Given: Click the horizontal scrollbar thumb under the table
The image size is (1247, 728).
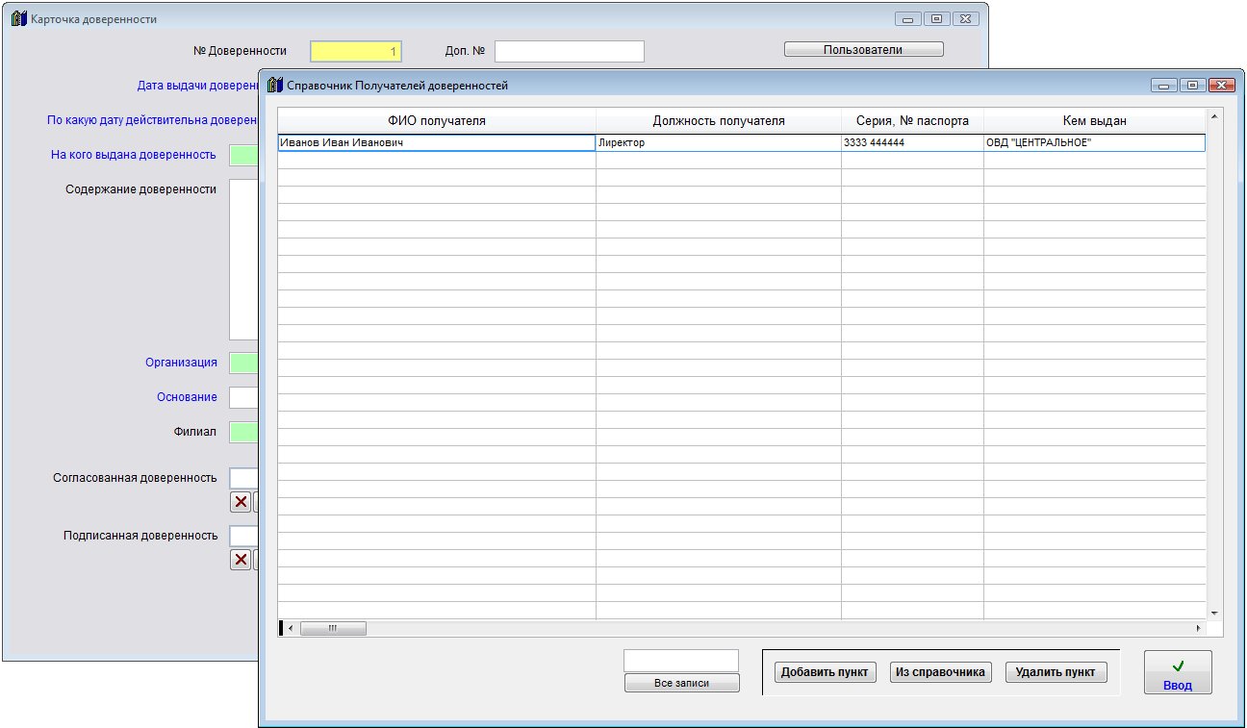Looking at the screenshot, I should click(333, 628).
